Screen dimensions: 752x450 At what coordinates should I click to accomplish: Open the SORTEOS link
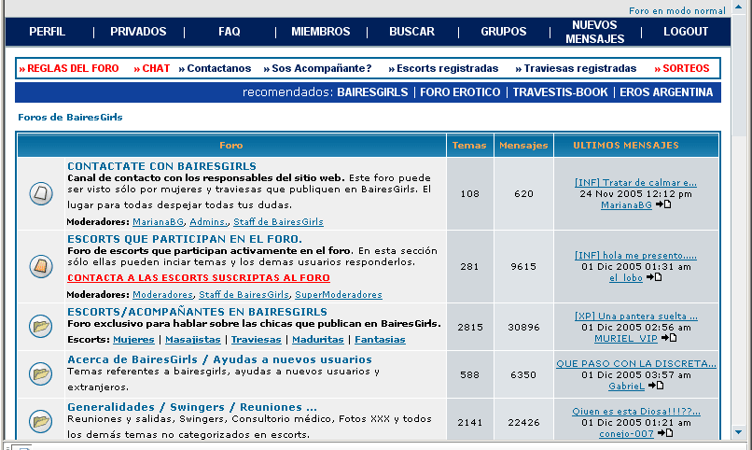click(x=681, y=68)
